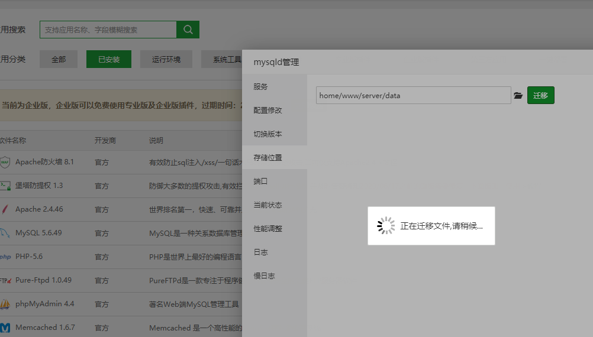Click the Apache 2.4.46 software name
The height and width of the screenshot is (337, 593).
click(39, 209)
